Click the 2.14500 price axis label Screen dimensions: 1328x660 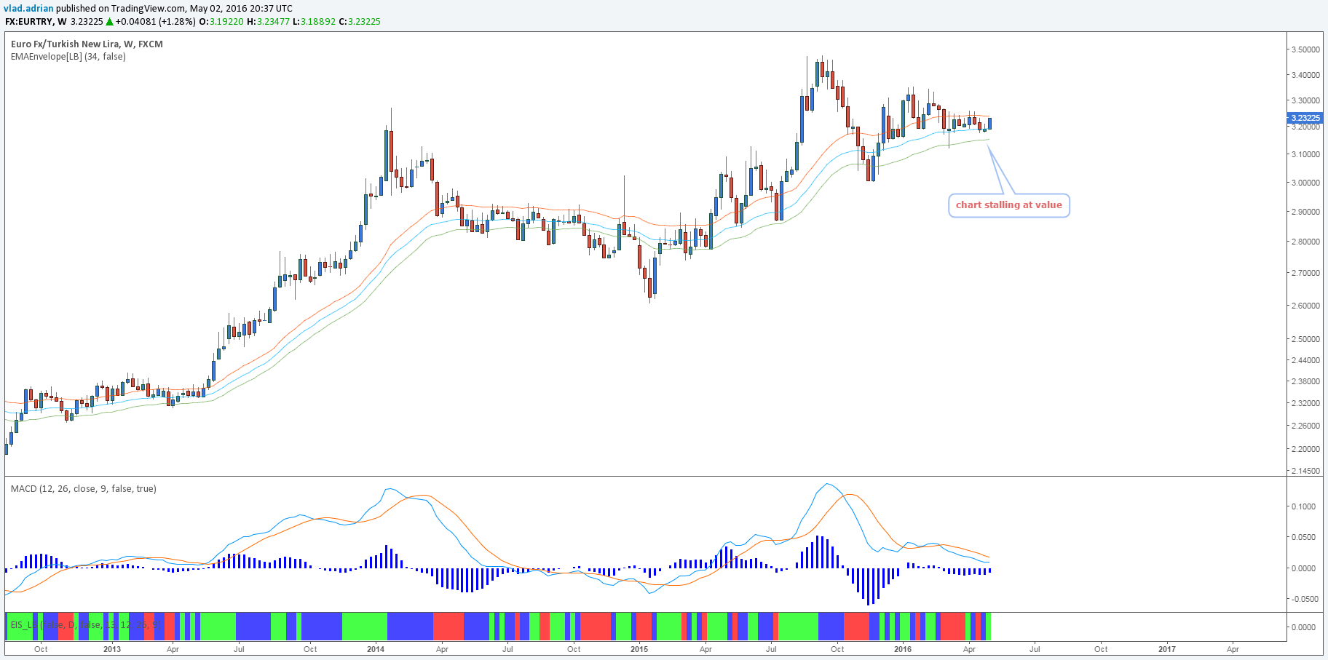click(1305, 471)
